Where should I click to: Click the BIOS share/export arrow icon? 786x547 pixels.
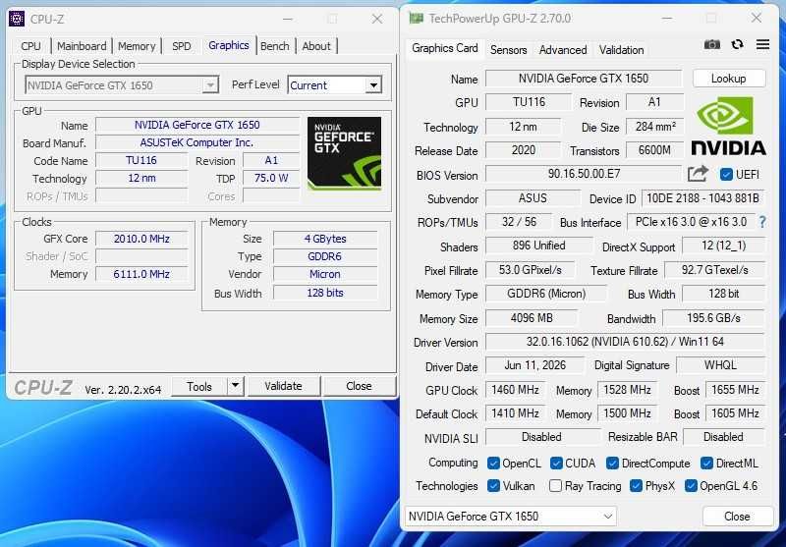(x=698, y=174)
